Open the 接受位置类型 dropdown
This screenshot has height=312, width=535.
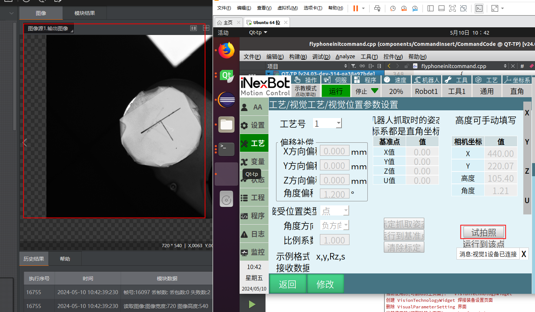pos(345,211)
